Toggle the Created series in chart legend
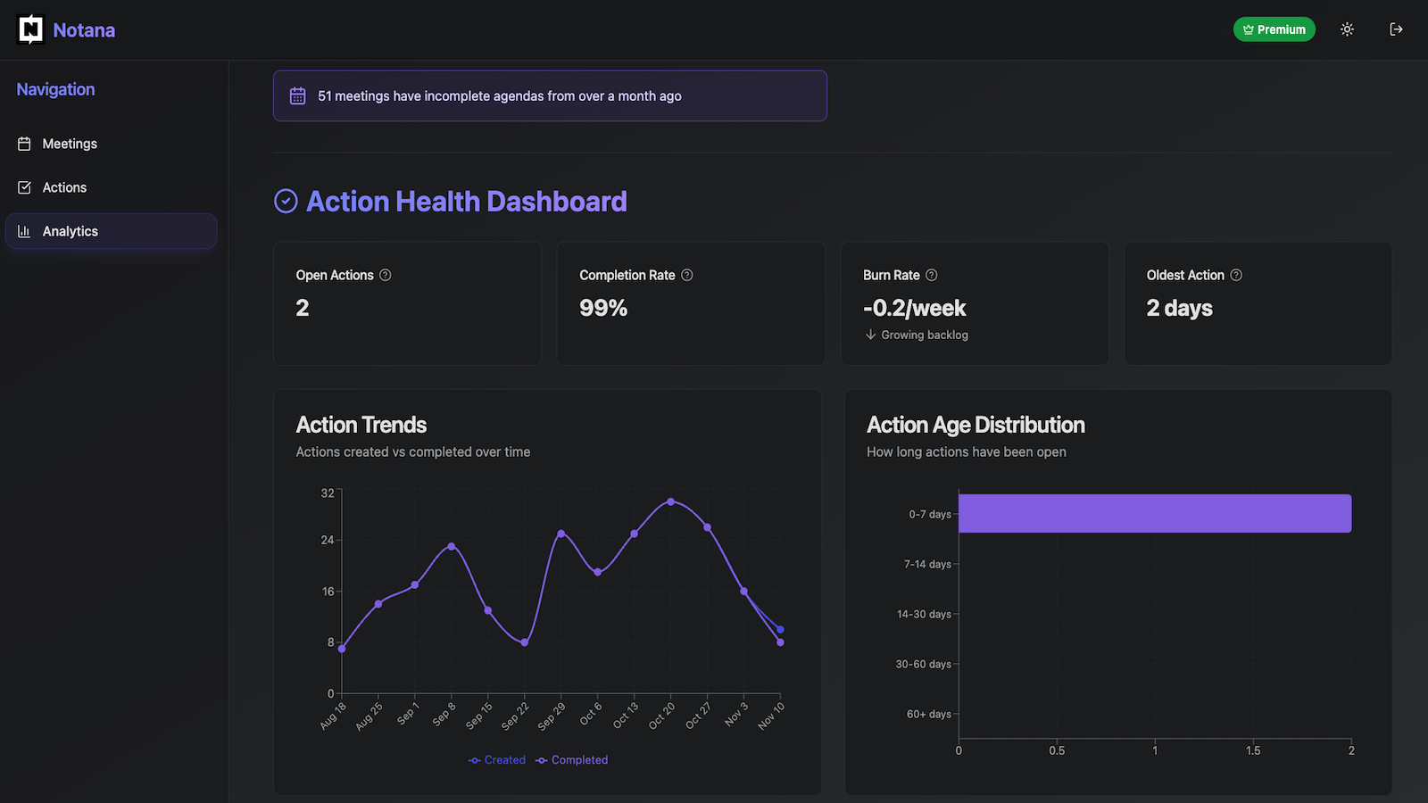 point(497,760)
